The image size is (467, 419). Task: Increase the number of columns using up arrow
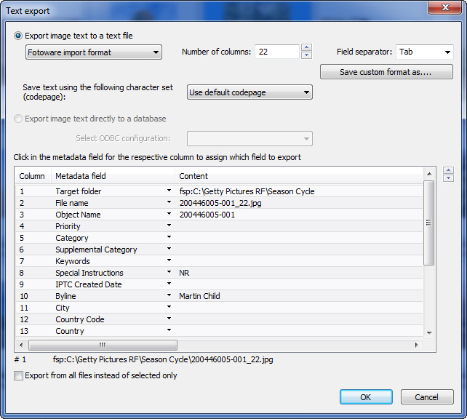click(306, 48)
